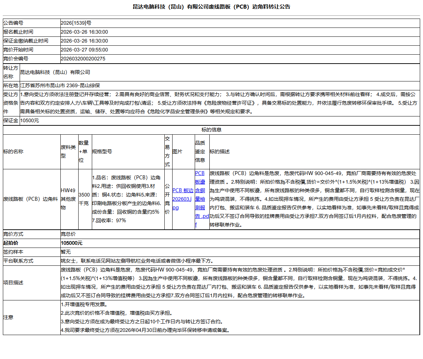Click the starting price 105000元

(72, 243)
